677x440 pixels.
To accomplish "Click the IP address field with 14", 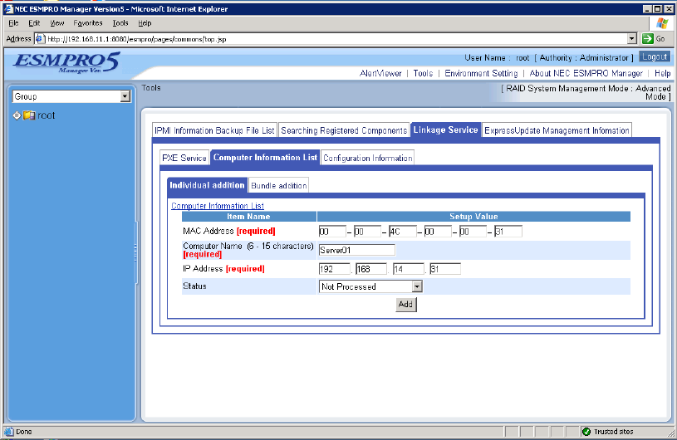I will pyautogui.click(x=409, y=269).
